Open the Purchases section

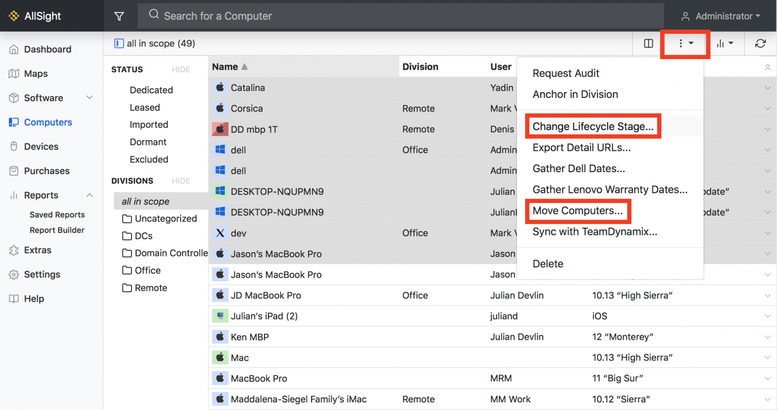tap(47, 171)
